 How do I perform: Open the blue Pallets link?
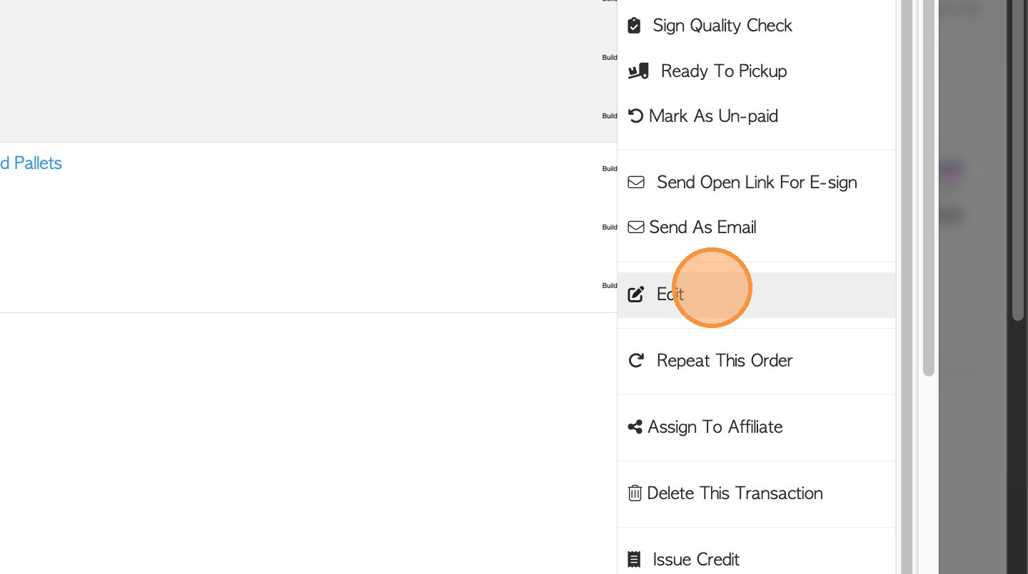coord(31,163)
